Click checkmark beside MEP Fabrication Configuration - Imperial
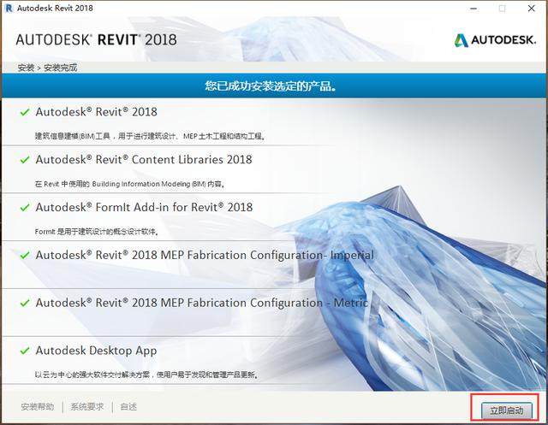This screenshot has height=425, width=548. 25,256
